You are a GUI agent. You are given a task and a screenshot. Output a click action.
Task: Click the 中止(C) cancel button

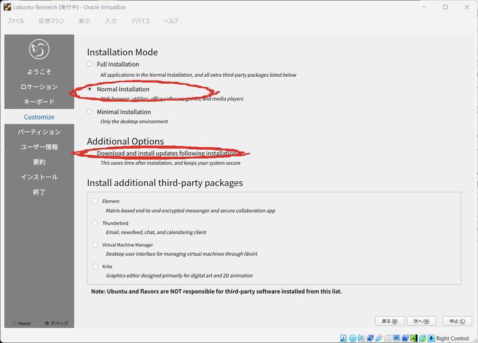click(457, 321)
